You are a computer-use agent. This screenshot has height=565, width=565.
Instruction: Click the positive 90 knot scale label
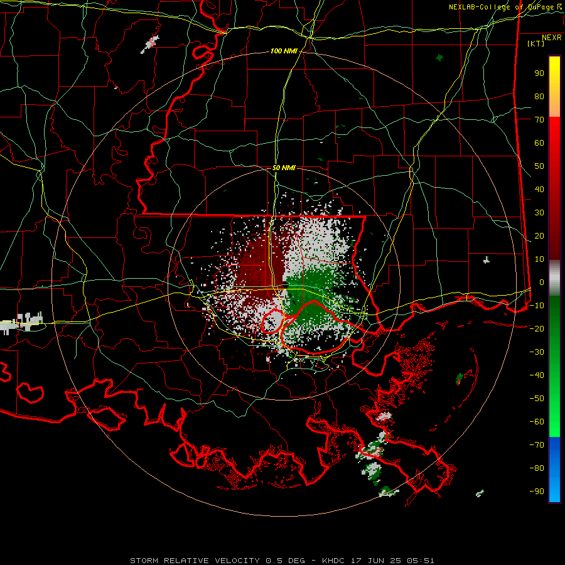click(539, 73)
